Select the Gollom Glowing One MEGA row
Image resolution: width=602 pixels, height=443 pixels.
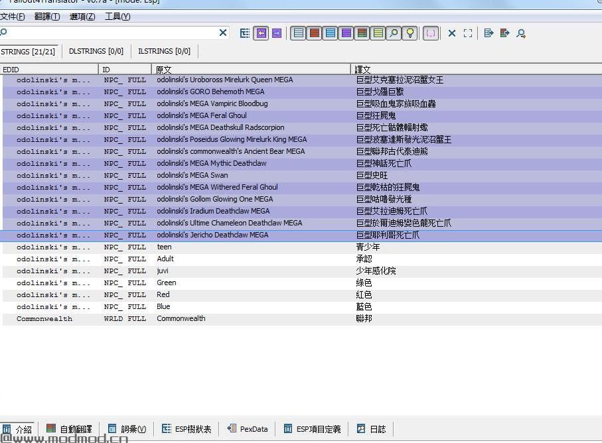[x=302, y=199]
